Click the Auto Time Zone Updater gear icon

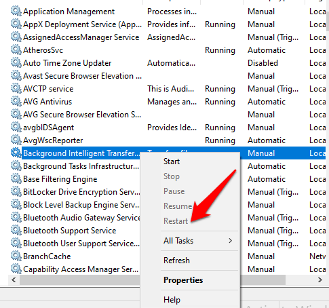click(x=16, y=63)
